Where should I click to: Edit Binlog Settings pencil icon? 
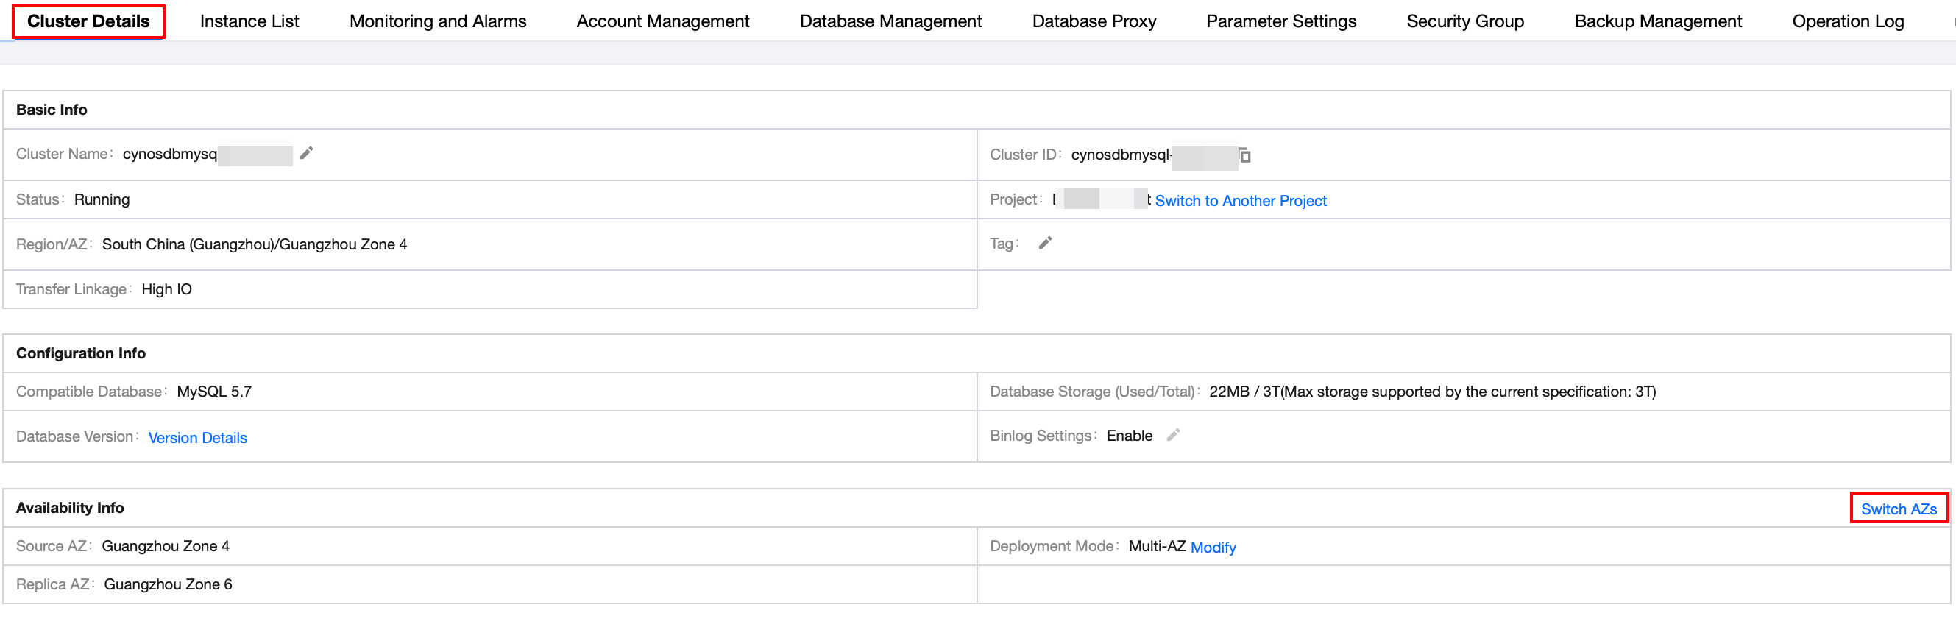(x=1172, y=435)
